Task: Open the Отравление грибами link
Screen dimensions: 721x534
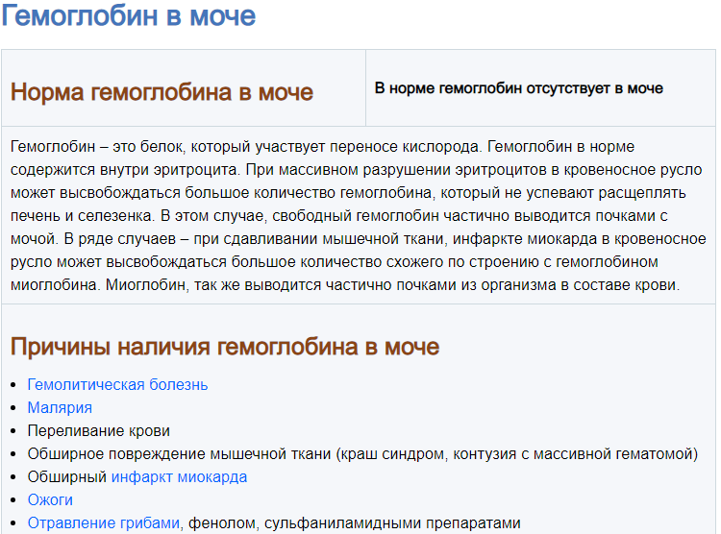Action: 104,523
